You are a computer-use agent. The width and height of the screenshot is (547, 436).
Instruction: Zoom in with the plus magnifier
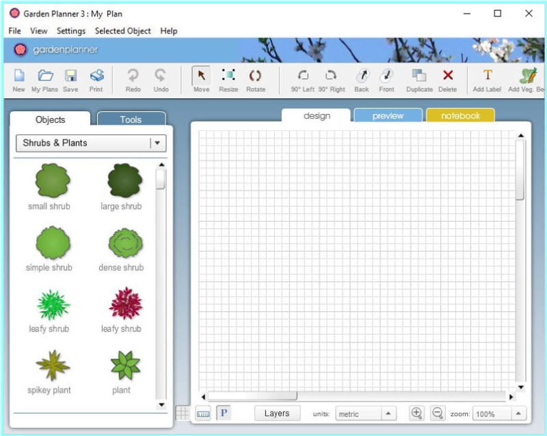tap(416, 413)
